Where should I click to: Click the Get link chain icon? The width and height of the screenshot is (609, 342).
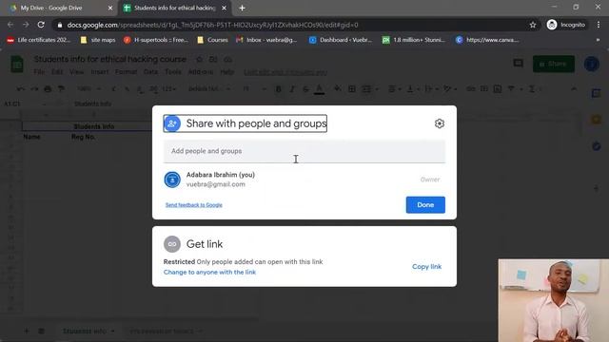pos(172,244)
